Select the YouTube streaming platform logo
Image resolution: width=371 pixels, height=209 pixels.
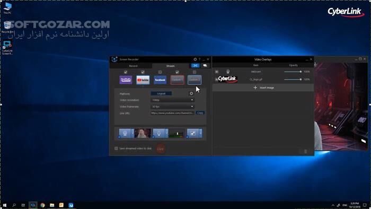(143, 80)
